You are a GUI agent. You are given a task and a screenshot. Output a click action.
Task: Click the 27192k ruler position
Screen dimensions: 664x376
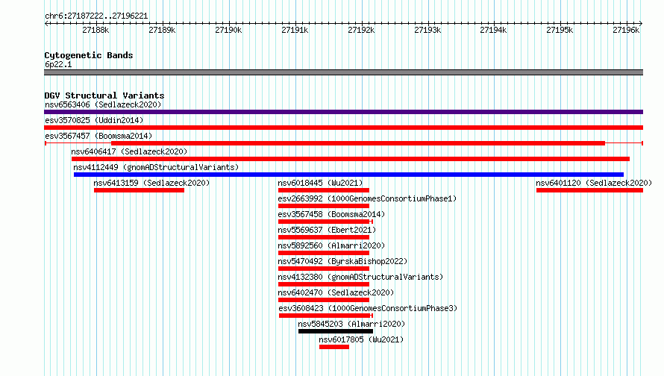361,30
